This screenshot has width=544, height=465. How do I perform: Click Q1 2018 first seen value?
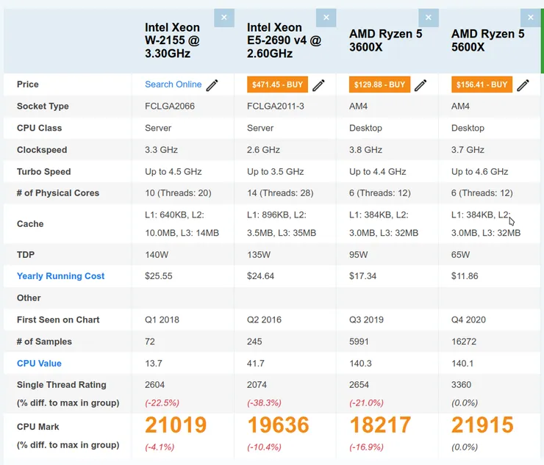click(x=162, y=320)
